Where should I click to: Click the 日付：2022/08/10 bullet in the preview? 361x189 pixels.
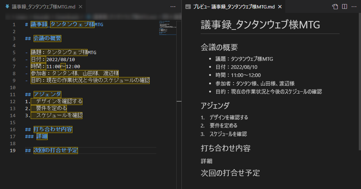pyautogui.click(x=236, y=67)
